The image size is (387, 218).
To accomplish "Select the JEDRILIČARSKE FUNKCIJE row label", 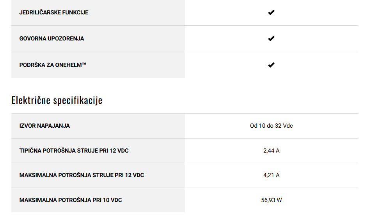I will coord(54,12).
